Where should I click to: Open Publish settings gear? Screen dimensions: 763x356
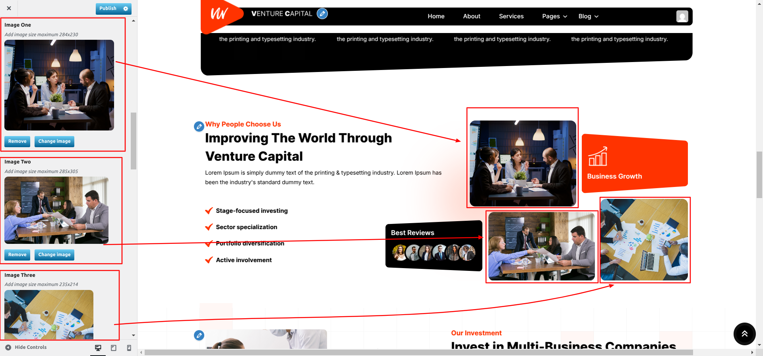point(126,8)
